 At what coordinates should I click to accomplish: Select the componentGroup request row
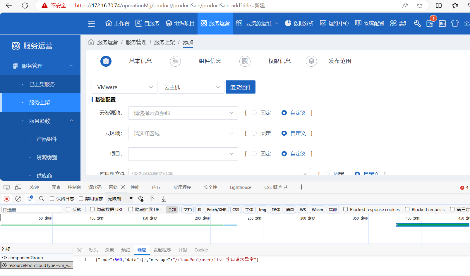pos(36,258)
